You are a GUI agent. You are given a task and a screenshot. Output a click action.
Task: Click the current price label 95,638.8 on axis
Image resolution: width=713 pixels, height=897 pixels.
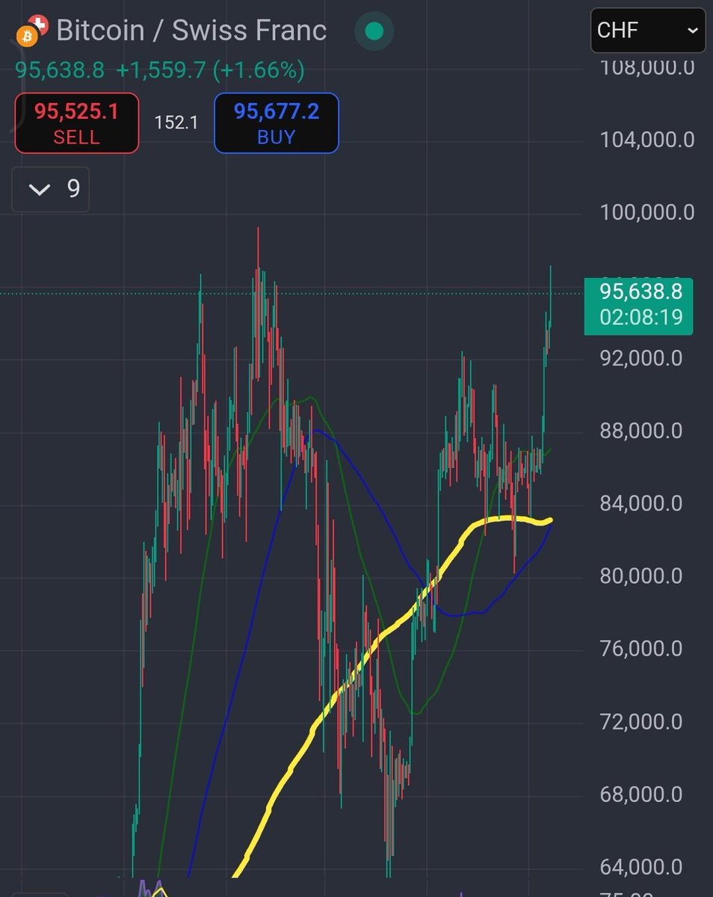[x=638, y=306]
